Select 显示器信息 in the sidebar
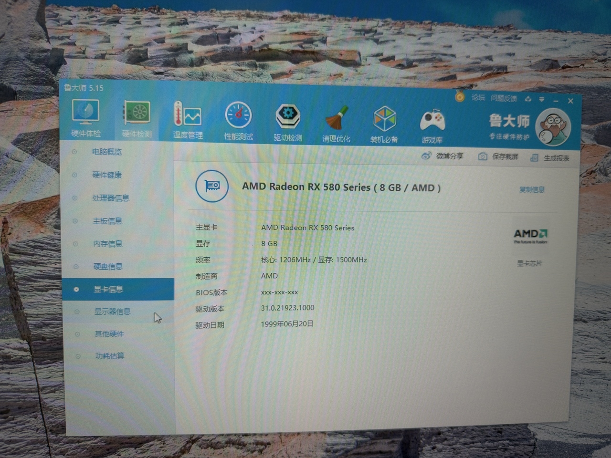 click(112, 312)
